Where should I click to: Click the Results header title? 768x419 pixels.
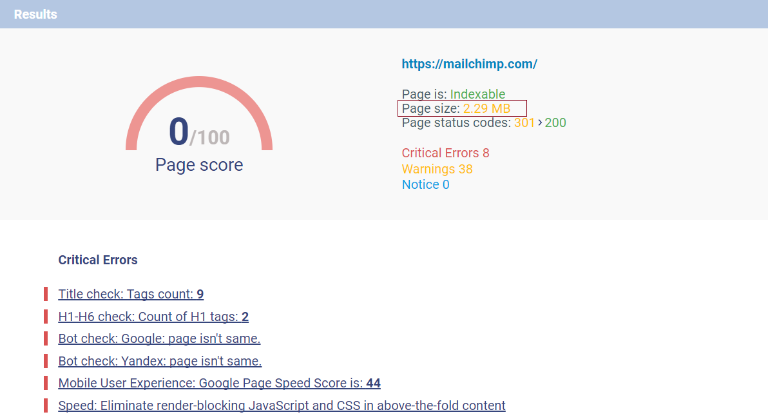point(35,14)
